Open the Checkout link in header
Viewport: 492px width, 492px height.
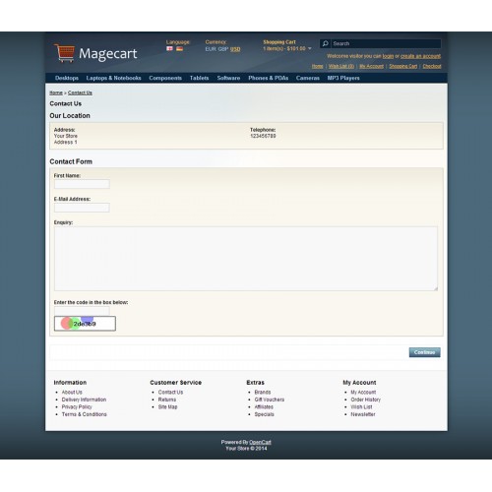click(x=432, y=66)
